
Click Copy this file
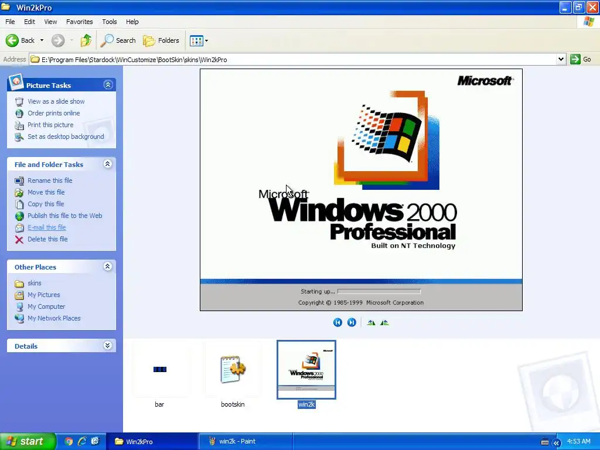pos(46,204)
